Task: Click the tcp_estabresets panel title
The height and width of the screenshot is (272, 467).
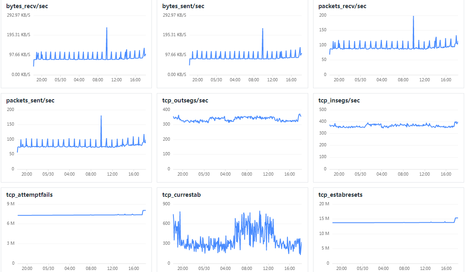Action: click(x=340, y=195)
